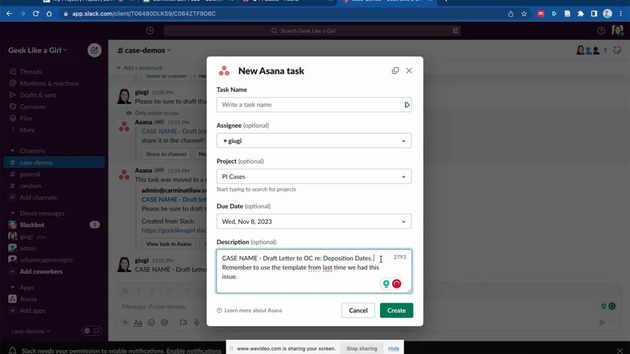Click Enable notifications link
Viewport: 630px width, 354px height.
click(194, 351)
